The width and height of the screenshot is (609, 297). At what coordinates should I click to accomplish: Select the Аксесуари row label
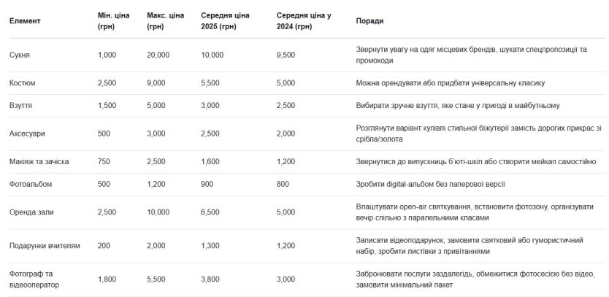27,134
